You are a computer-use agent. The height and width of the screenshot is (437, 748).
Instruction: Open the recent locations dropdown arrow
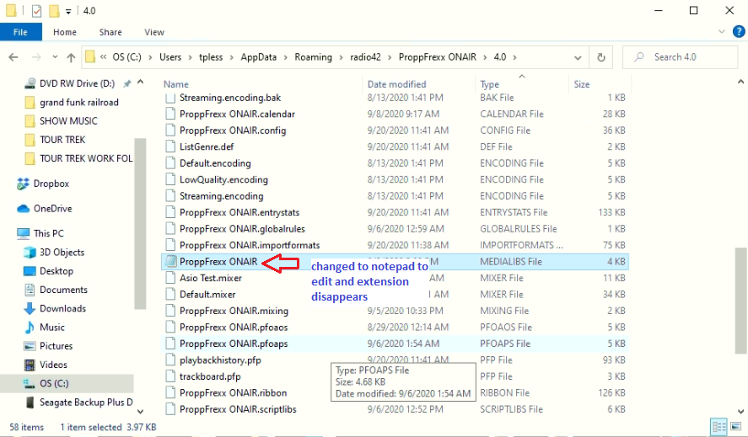[55, 57]
